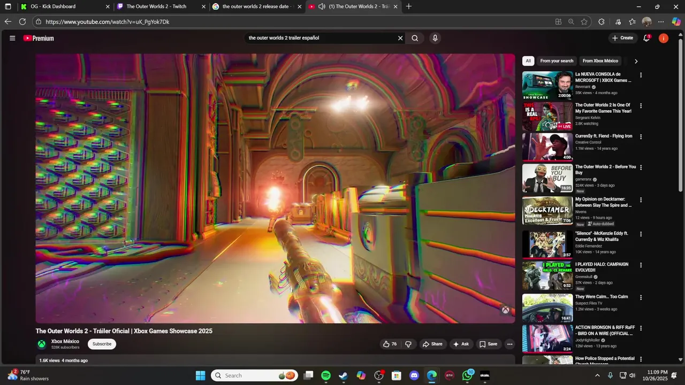Open the Xbox México channel name link

[x=65, y=341]
